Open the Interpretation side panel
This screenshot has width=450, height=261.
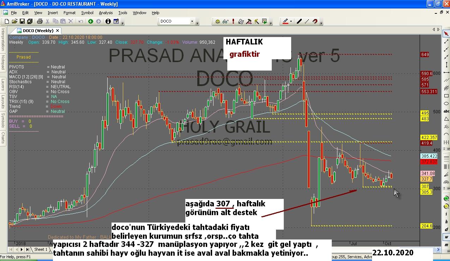[x=3, y=40]
